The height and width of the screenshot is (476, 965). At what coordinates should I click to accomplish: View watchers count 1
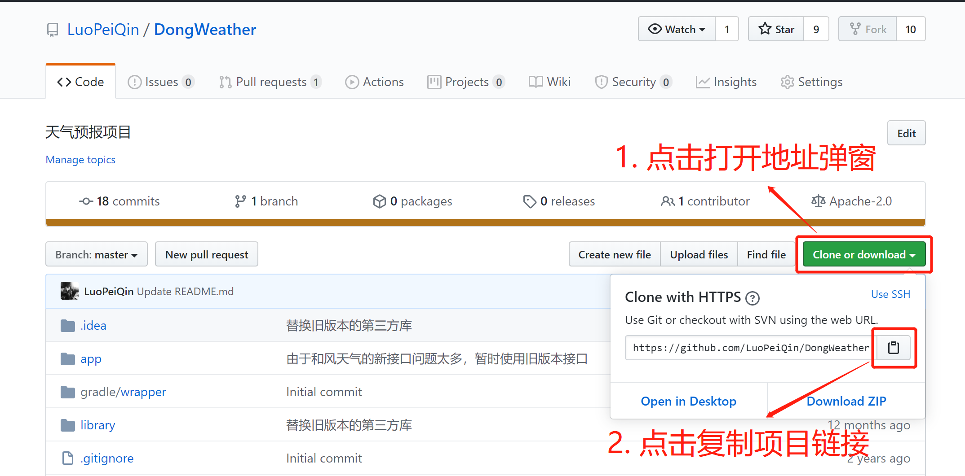click(x=727, y=29)
